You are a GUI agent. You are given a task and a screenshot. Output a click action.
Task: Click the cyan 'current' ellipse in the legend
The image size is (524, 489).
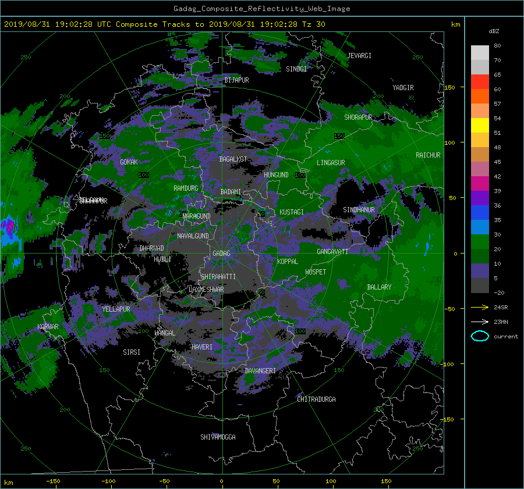[x=480, y=336]
